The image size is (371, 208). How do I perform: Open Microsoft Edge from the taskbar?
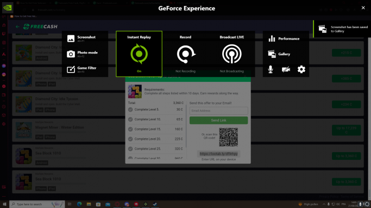click(79, 204)
